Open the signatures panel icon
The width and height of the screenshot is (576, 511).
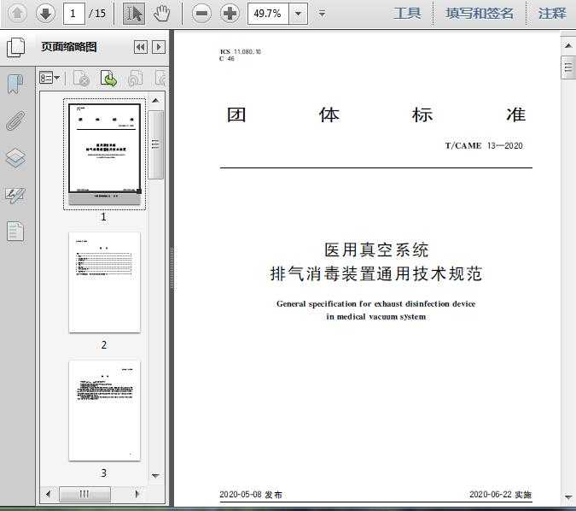point(15,195)
